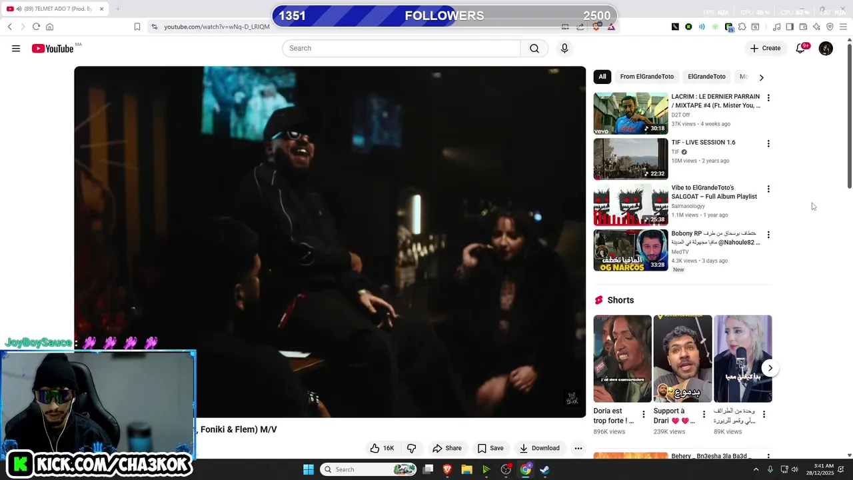This screenshot has height=480, width=853.
Task: Open the Support à Drari short thumbnail
Action: [682, 359]
